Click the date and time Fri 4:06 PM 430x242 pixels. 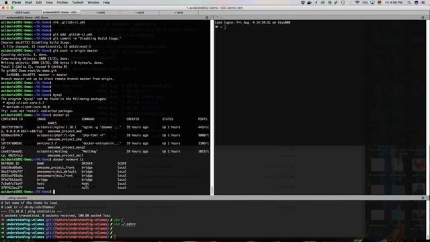[x=394, y=3]
